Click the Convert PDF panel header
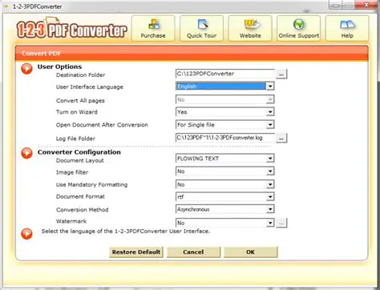Screen dimensions: 380x290 [192, 53]
